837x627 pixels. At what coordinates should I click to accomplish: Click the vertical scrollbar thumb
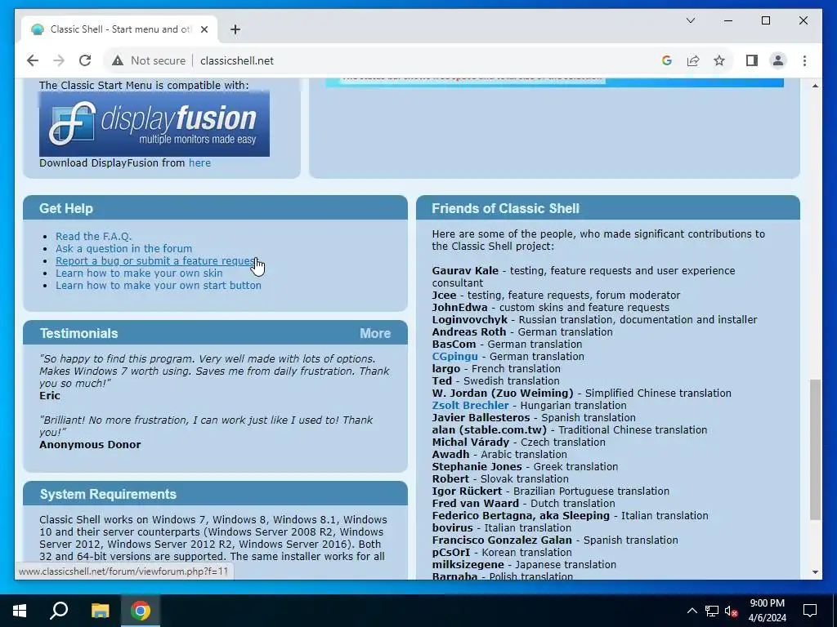[815, 450]
